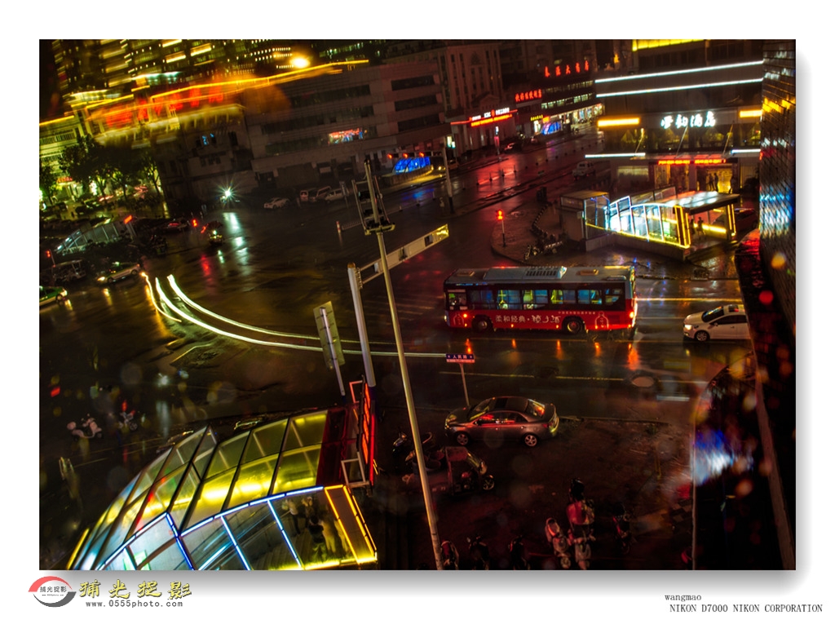Viewport: 835px width, 633px height.
Task: Click the red-white logo badge at bottom left
Action: [52, 591]
